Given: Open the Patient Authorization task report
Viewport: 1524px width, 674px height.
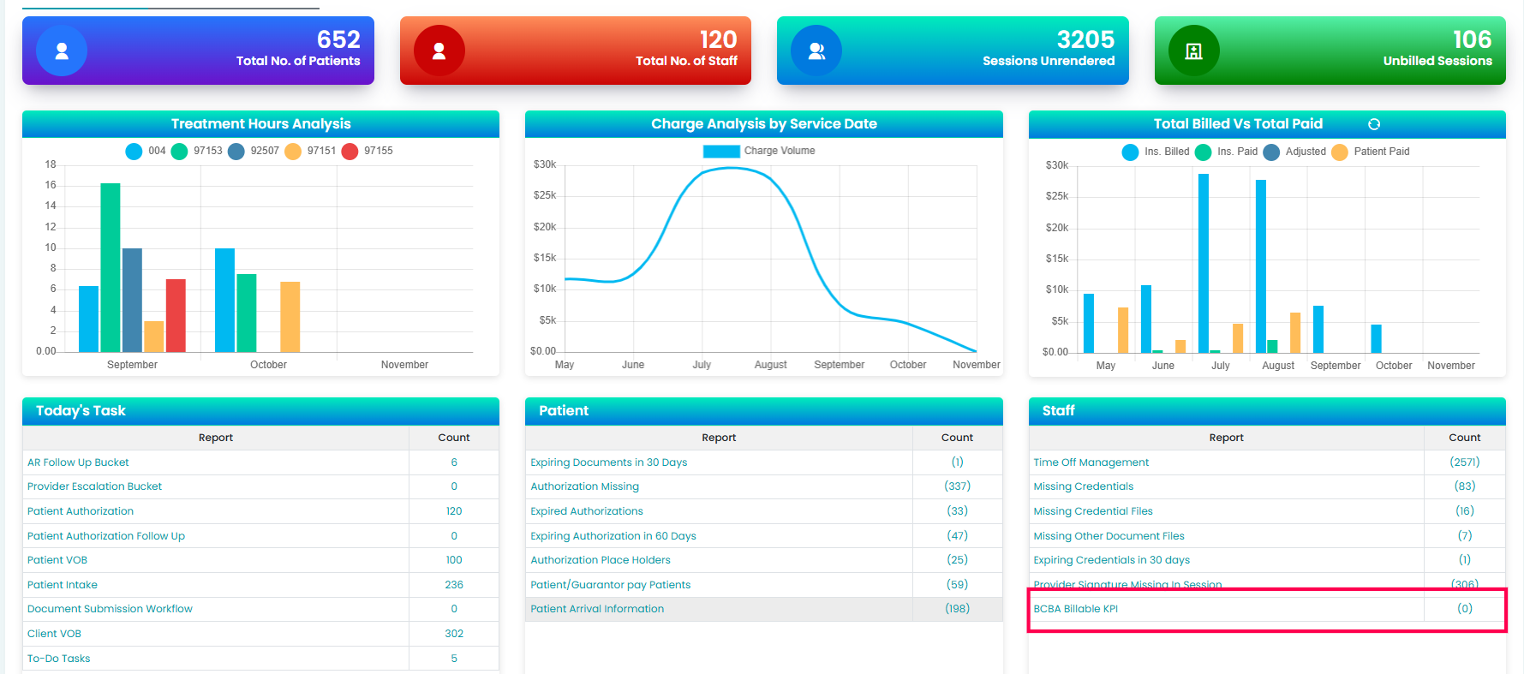Looking at the screenshot, I should click(x=81, y=511).
